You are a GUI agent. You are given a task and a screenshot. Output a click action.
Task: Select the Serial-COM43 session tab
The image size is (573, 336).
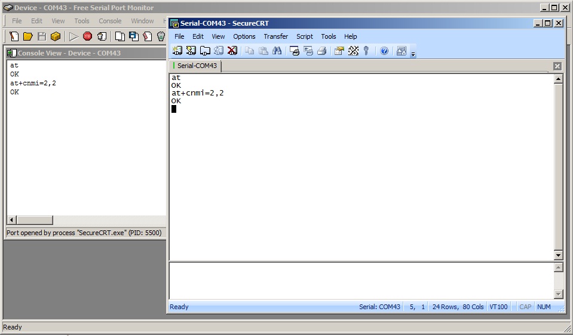pos(195,66)
